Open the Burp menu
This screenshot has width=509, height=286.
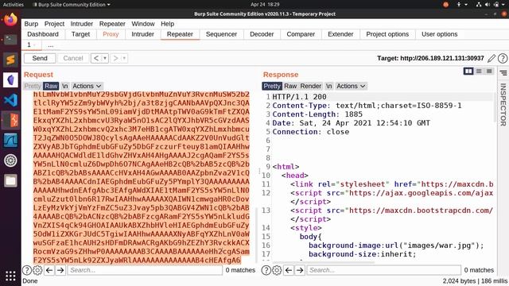(x=31, y=24)
